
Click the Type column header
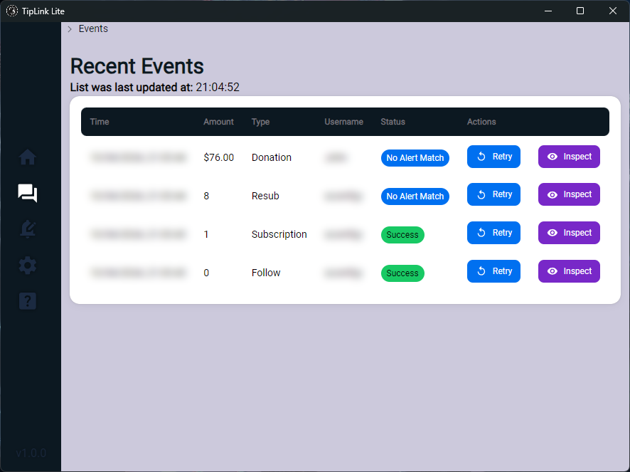tap(260, 122)
